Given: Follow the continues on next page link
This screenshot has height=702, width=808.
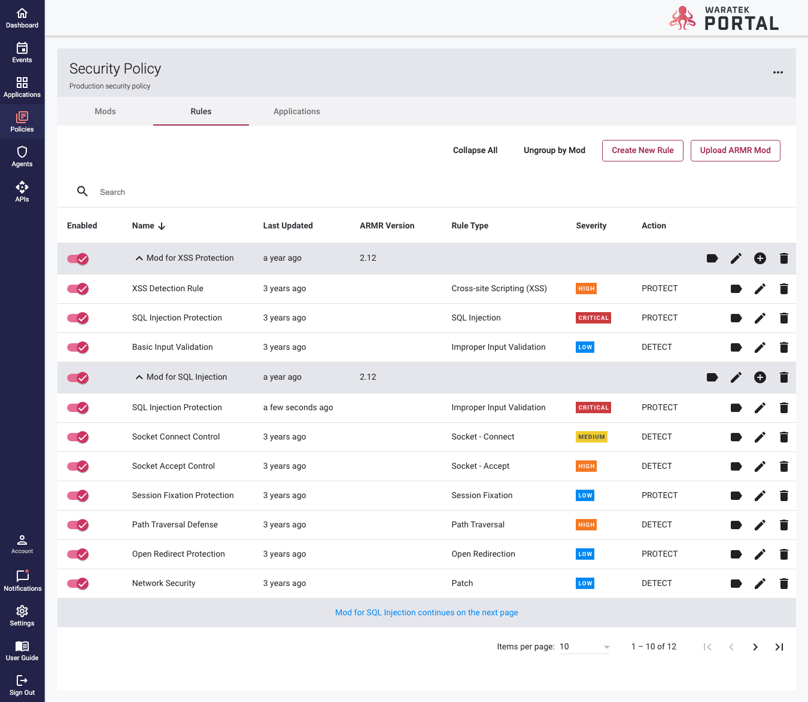Looking at the screenshot, I should (x=426, y=613).
